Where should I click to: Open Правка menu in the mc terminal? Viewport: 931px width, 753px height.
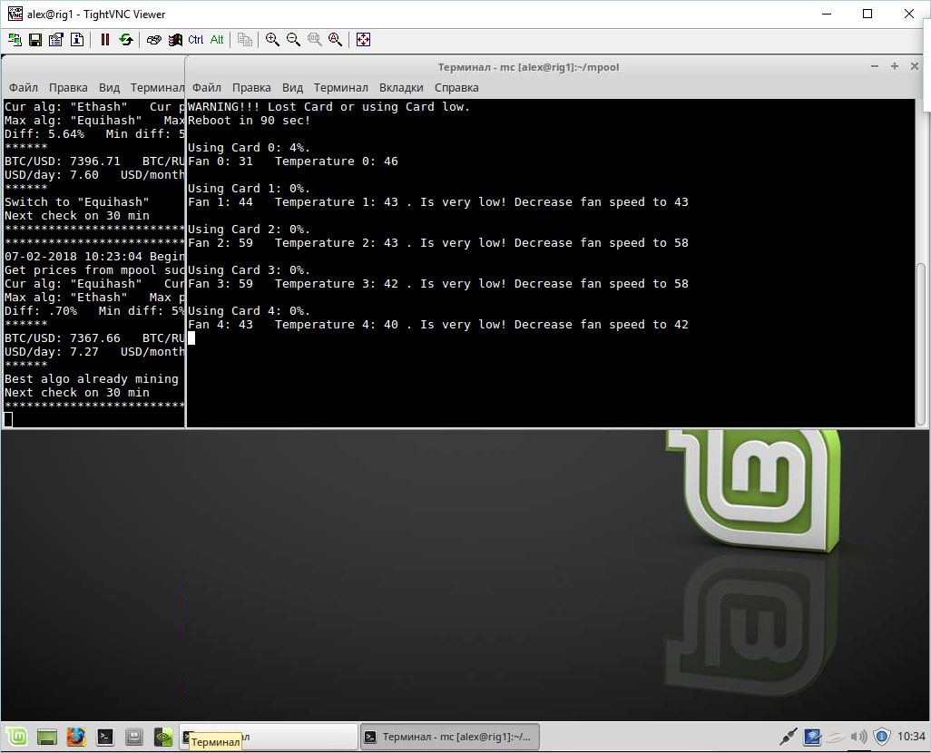pyautogui.click(x=251, y=88)
